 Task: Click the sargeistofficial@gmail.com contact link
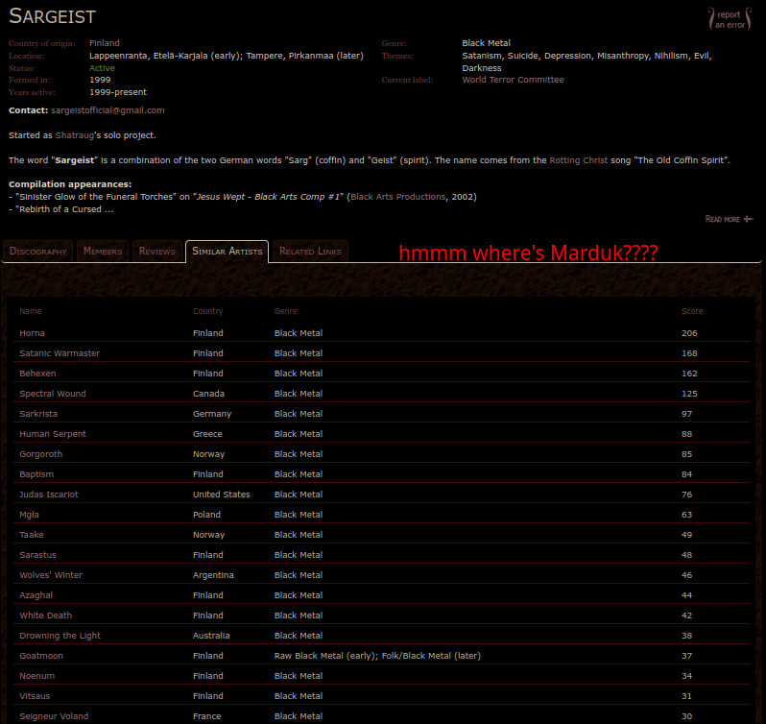(x=108, y=110)
